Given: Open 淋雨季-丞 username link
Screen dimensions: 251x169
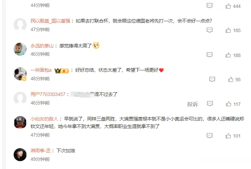Looking at the screenshot, I should tap(41, 151).
